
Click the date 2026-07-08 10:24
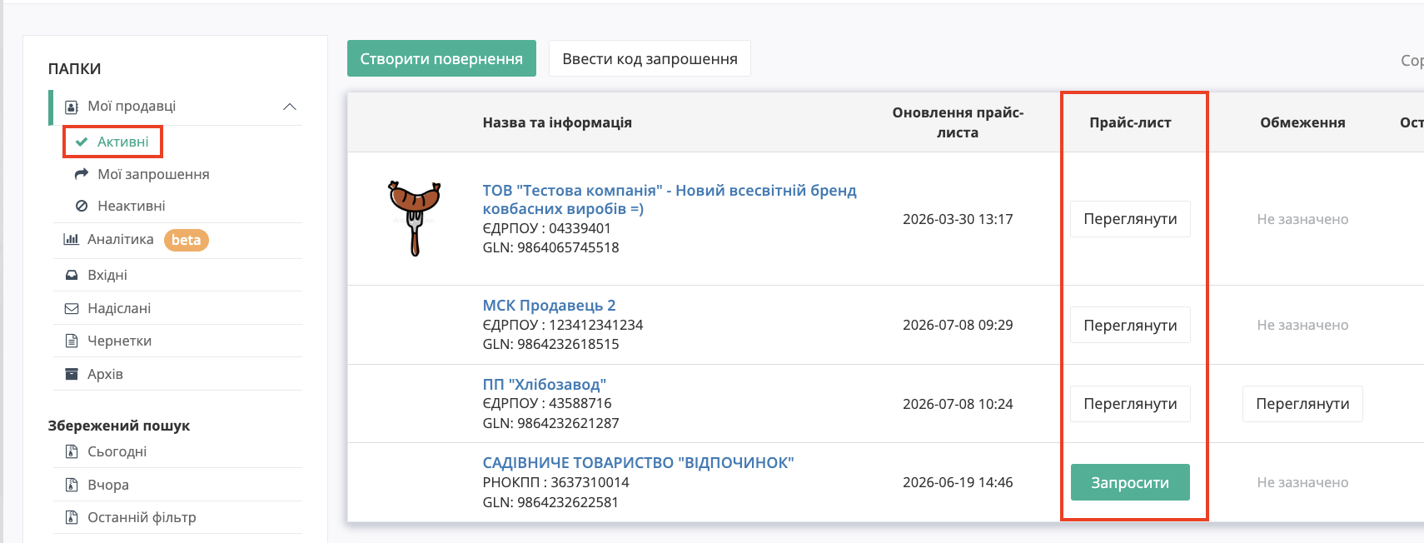[x=958, y=404]
